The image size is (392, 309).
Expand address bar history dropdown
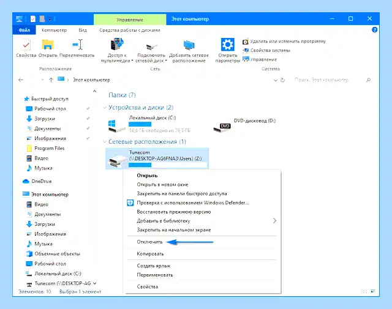(275, 80)
